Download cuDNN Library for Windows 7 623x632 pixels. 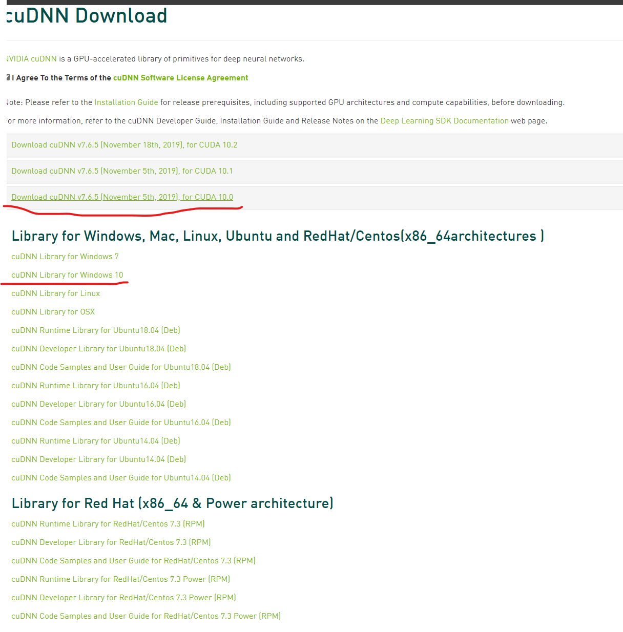pyautogui.click(x=65, y=257)
